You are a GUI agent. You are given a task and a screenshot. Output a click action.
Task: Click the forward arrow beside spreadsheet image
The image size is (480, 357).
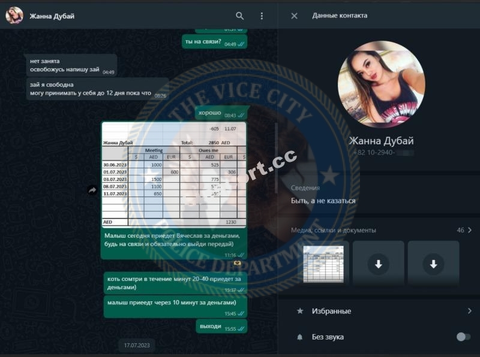tap(92, 190)
